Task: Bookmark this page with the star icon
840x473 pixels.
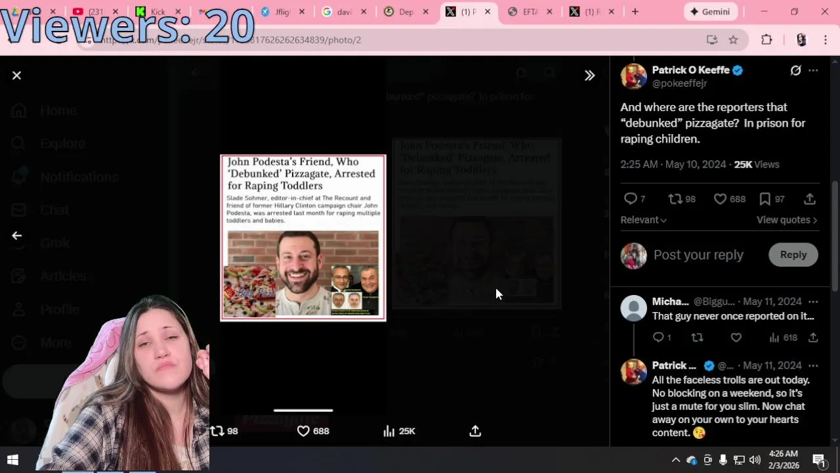Action: tap(733, 40)
